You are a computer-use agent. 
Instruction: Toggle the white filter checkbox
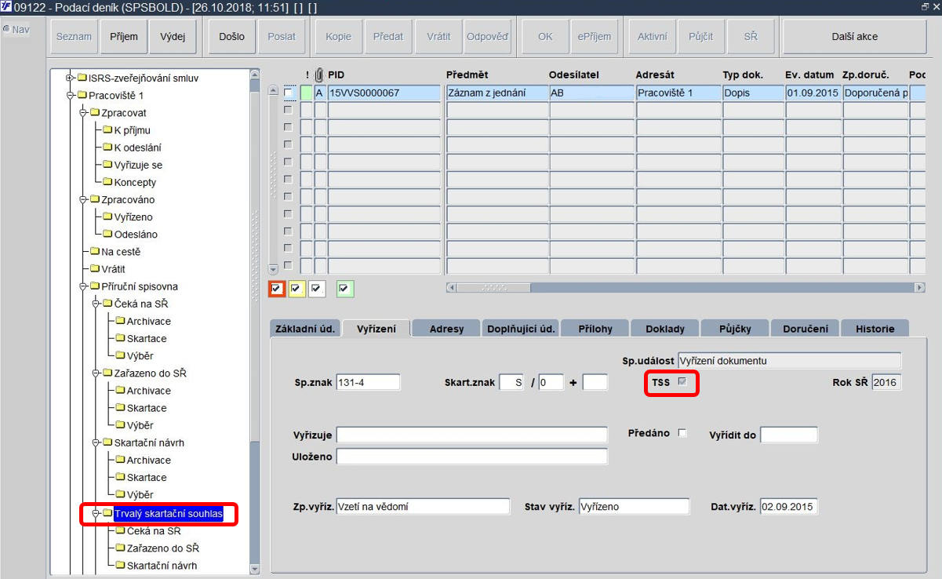click(x=316, y=289)
